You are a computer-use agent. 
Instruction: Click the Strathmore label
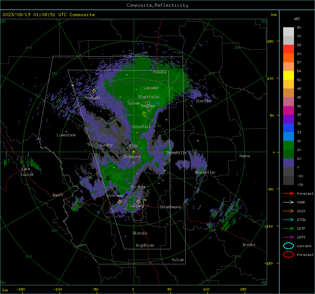[x=170, y=207]
